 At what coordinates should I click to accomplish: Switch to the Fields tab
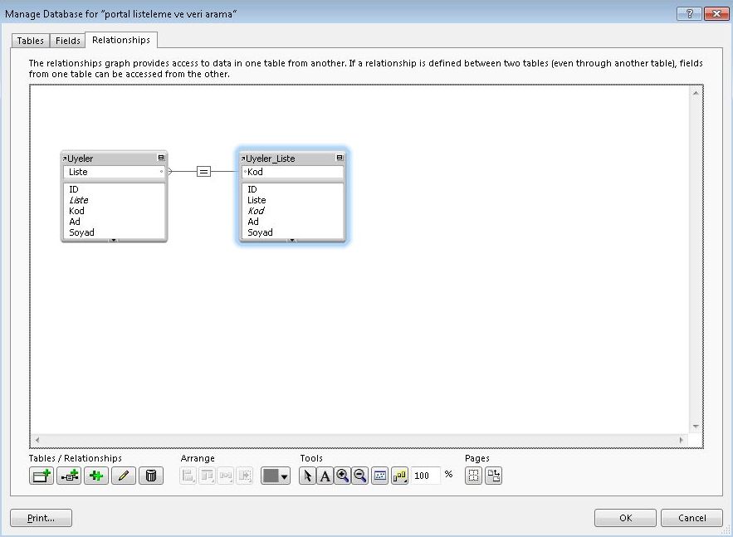[68, 41]
